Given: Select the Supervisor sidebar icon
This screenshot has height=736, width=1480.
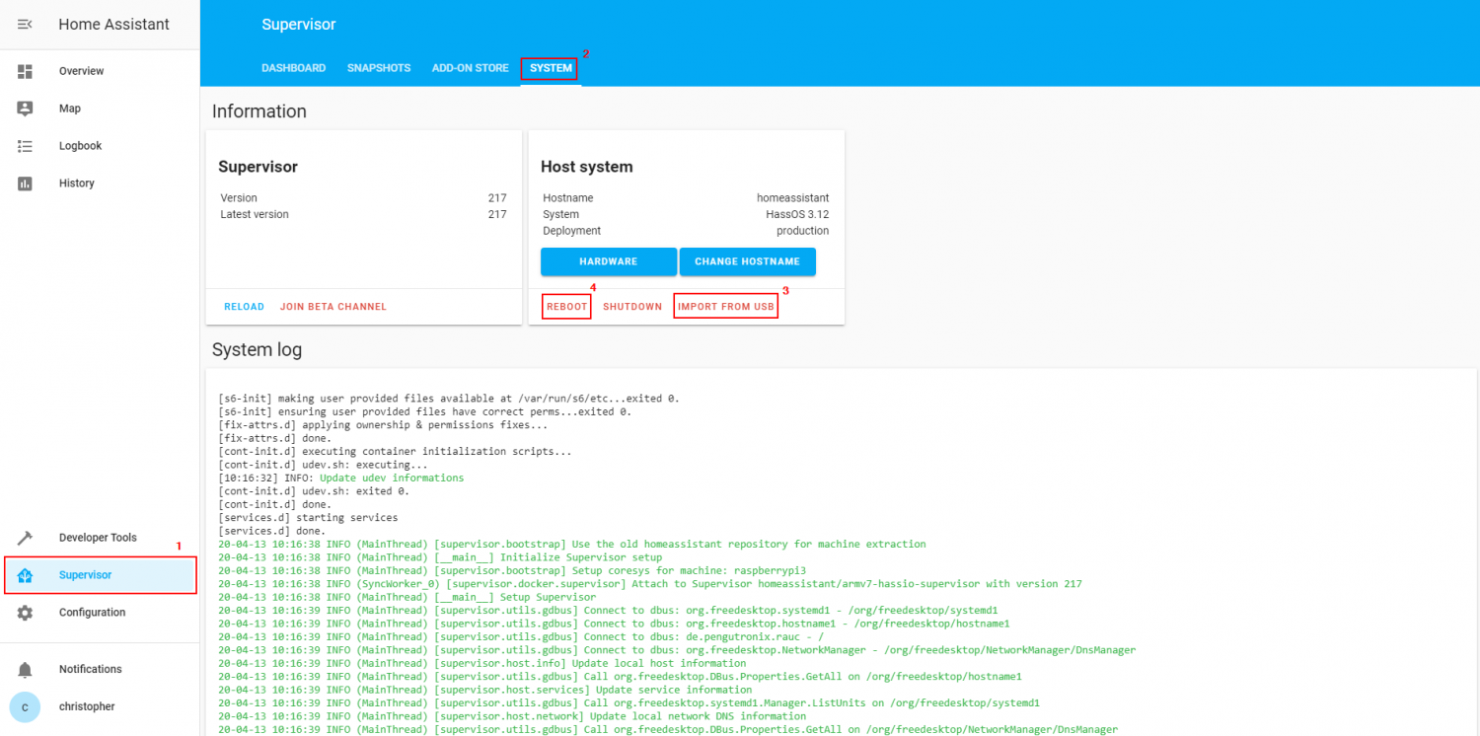Looking at the screenshot, I should click(25, 574).
